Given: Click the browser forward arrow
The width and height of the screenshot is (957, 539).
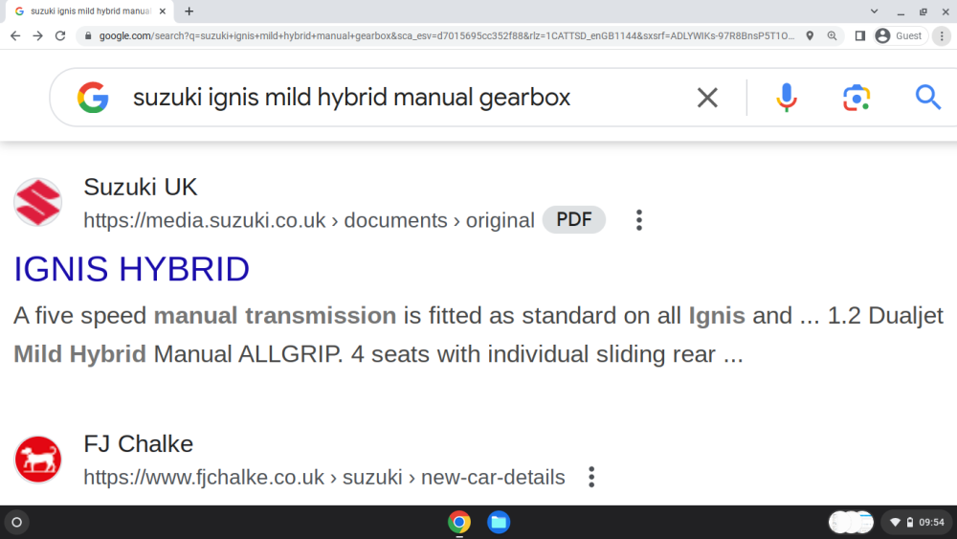Looking at the screenshot, I should pos(38,36).
